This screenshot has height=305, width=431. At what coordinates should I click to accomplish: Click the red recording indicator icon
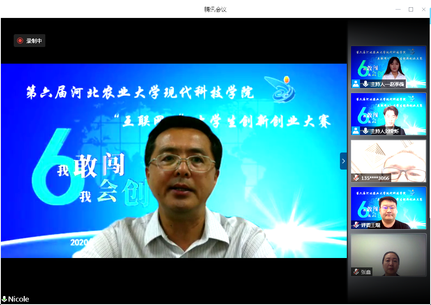[x=20, y=41]
